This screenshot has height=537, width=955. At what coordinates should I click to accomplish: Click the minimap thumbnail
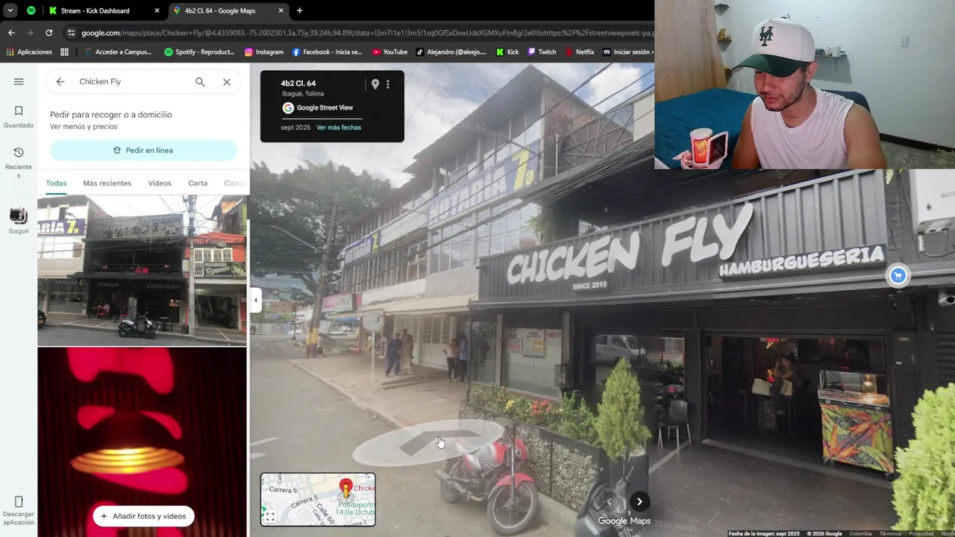[318, 500]
